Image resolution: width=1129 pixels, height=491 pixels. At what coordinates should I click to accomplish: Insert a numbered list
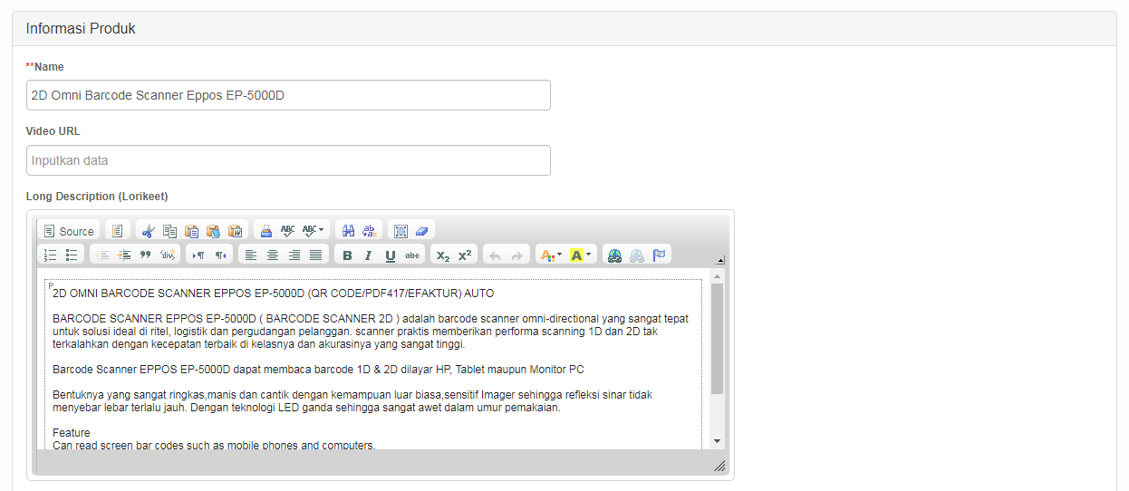tap(51, 255)
